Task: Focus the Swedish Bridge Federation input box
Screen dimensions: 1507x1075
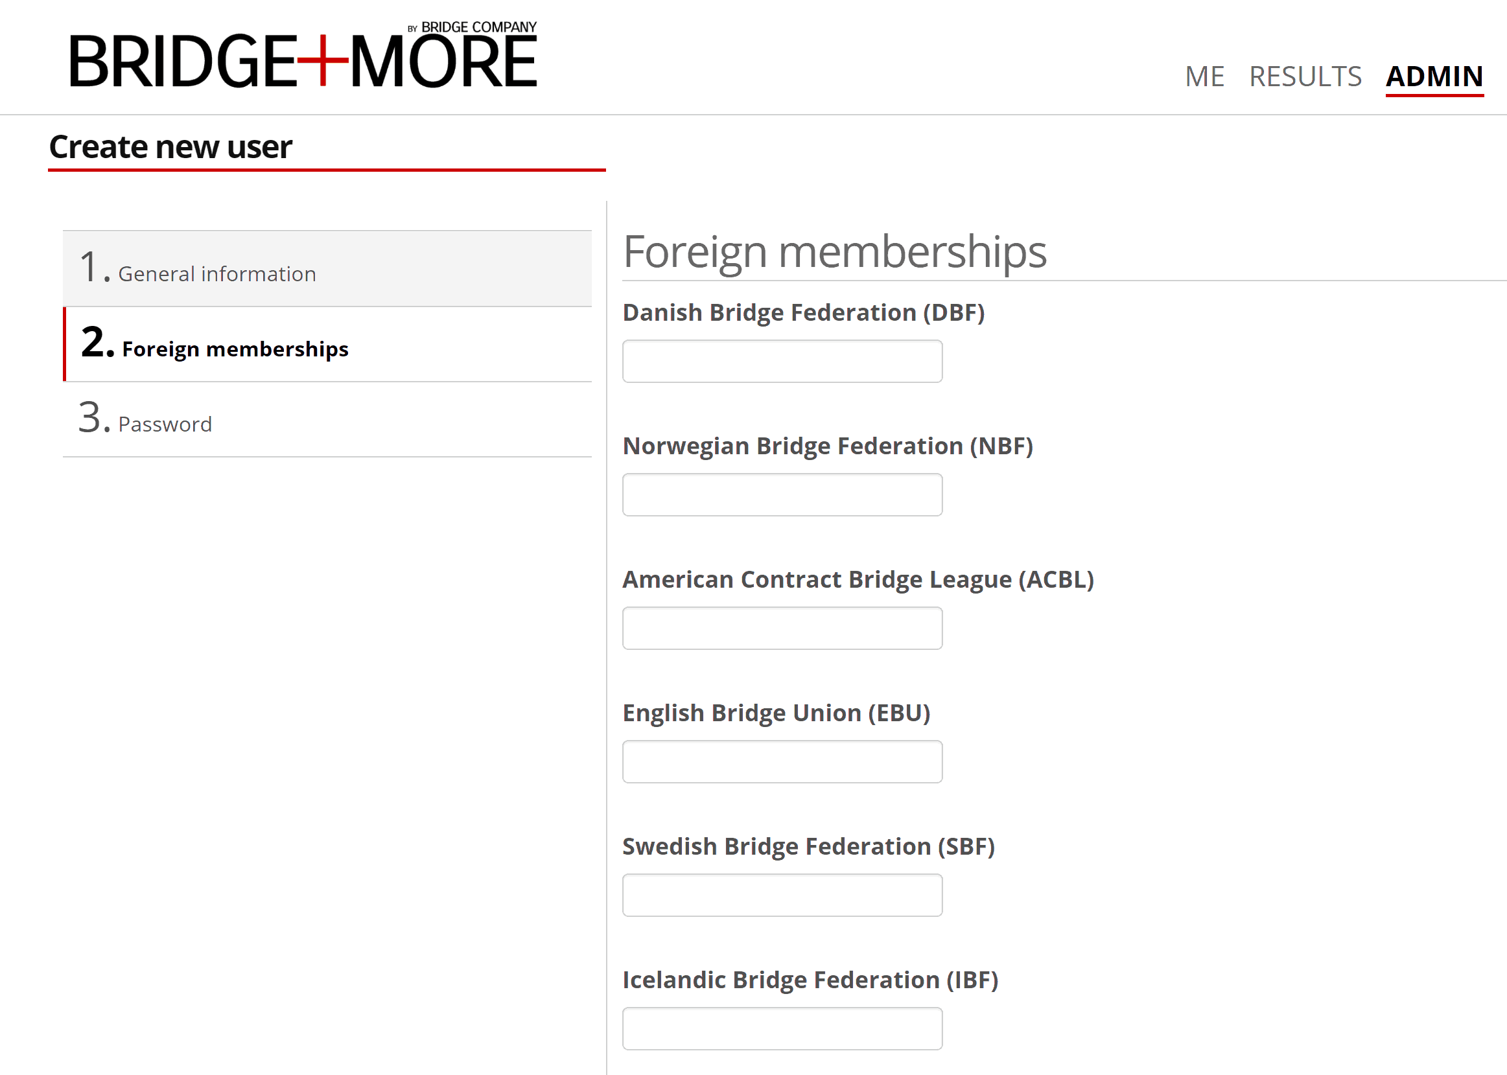Action: (782, 895)
